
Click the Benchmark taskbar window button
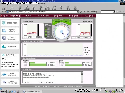tap(32, 92)
